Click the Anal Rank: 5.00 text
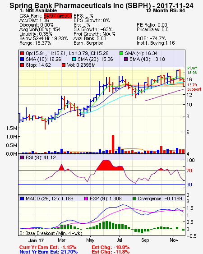 [90, 38]
